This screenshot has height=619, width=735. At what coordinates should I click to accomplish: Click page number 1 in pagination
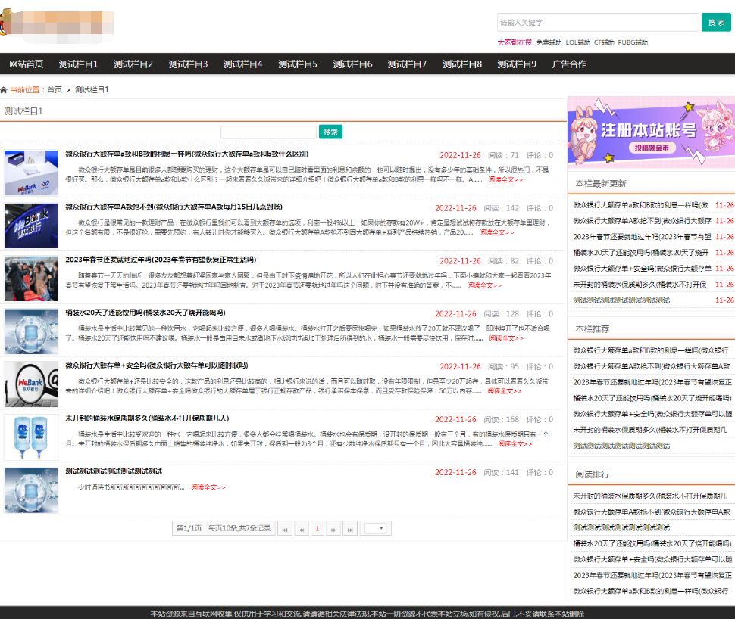tap(317, 529)
